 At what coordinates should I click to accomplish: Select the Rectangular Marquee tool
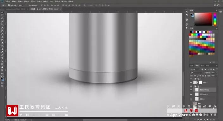pyautogui.click(x=2, y=15)
